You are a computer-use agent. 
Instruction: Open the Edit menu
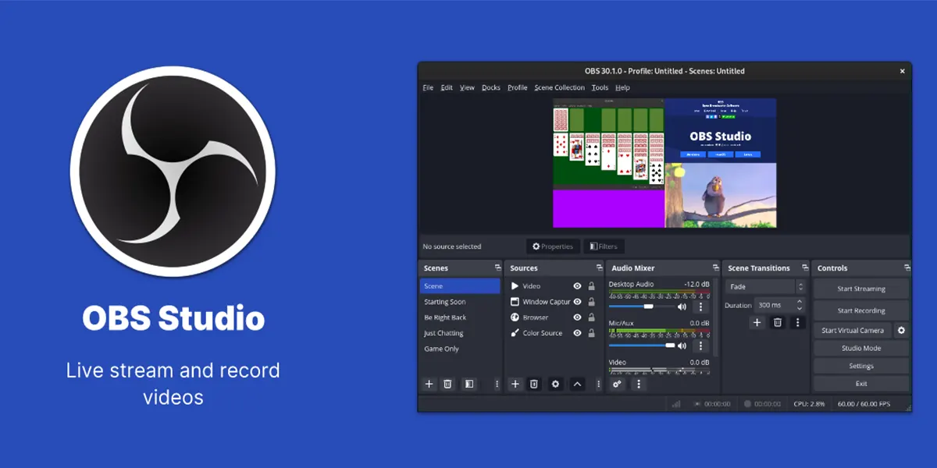pos(447,87)
